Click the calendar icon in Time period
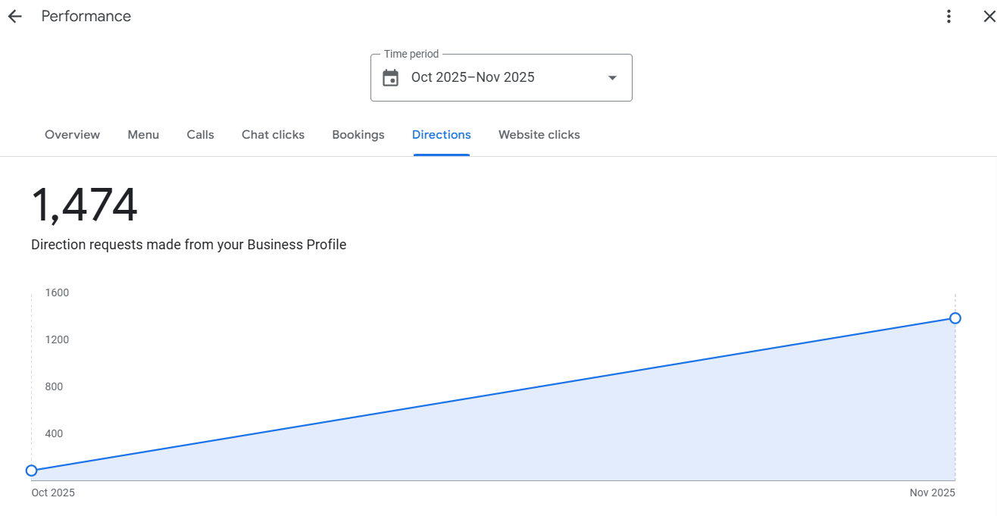 point(390,77)
